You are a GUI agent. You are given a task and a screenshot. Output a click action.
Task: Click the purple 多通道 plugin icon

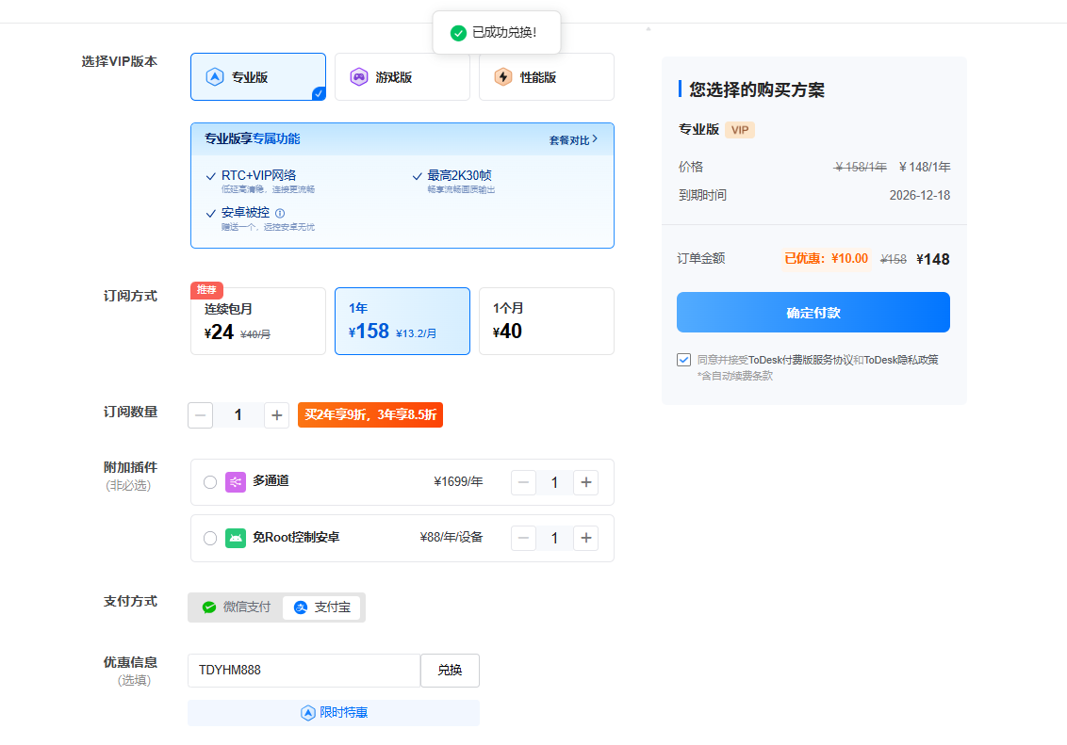point(236,482)
